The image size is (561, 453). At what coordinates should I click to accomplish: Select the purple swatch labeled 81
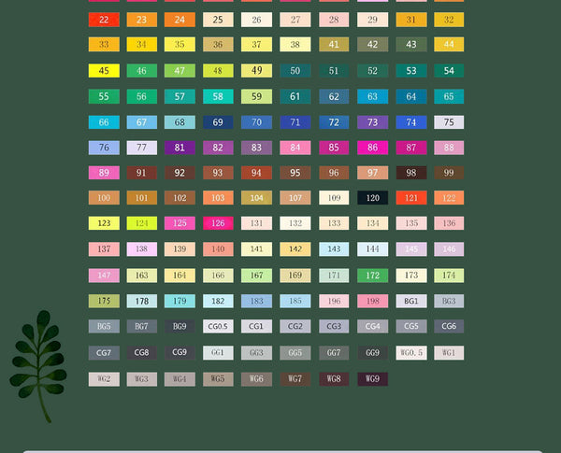[180, 148]
